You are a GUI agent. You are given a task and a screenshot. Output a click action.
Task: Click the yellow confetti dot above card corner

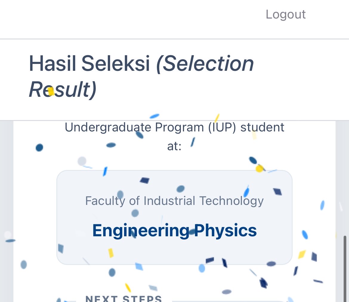[x=259, y=168]
